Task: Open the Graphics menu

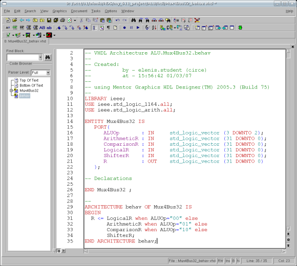Action: point(59,11)
